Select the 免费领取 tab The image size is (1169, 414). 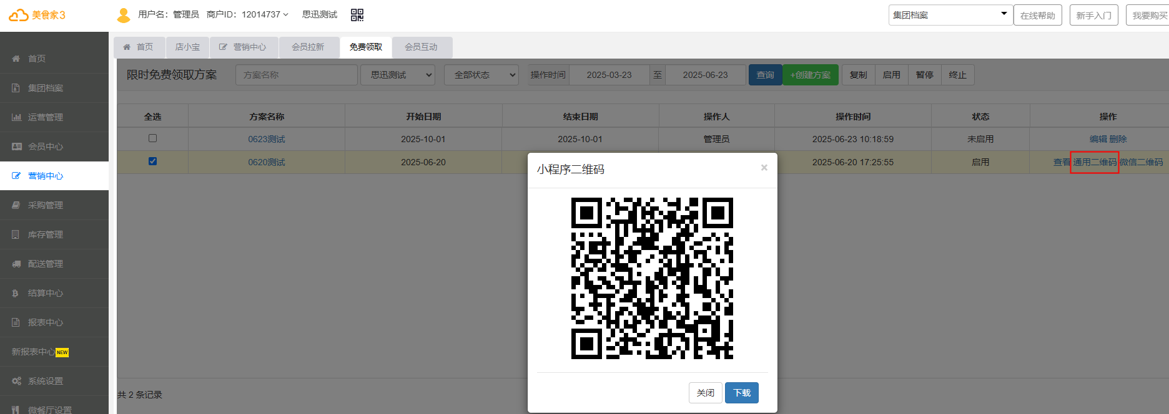tap(366, 47)
